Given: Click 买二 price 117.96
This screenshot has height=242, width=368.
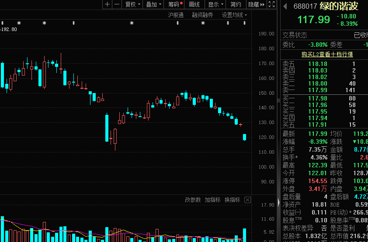Looking at the screenshot, I should (318, 105).
